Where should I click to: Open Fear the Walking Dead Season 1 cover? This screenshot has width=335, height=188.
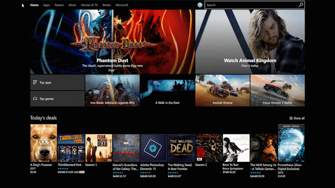(x=99, y=148)
